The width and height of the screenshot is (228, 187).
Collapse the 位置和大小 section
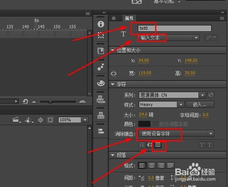[x=112, y=50]
